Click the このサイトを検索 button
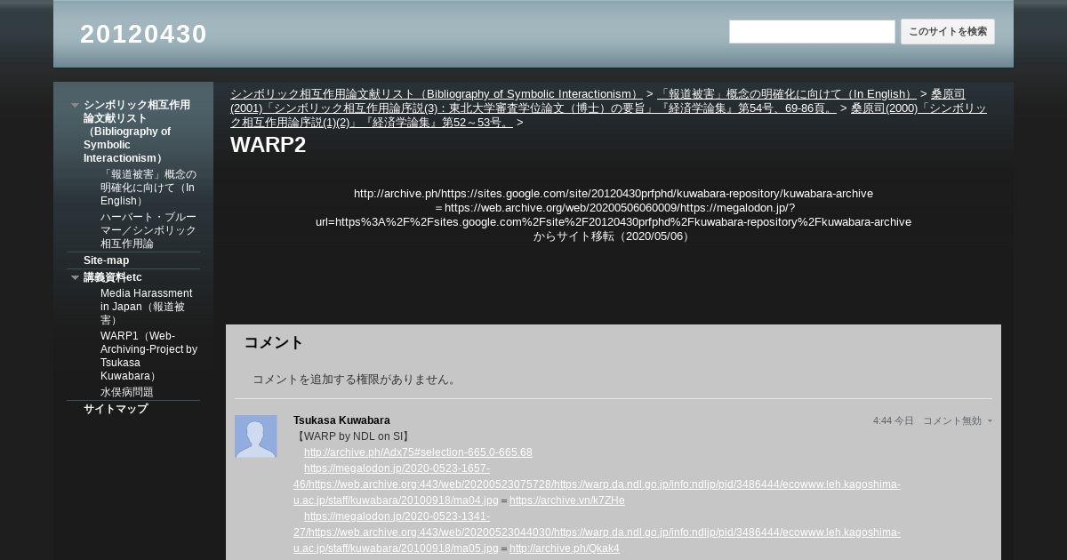This screenshot has height=560, width=1067. [x=948, y=32]
